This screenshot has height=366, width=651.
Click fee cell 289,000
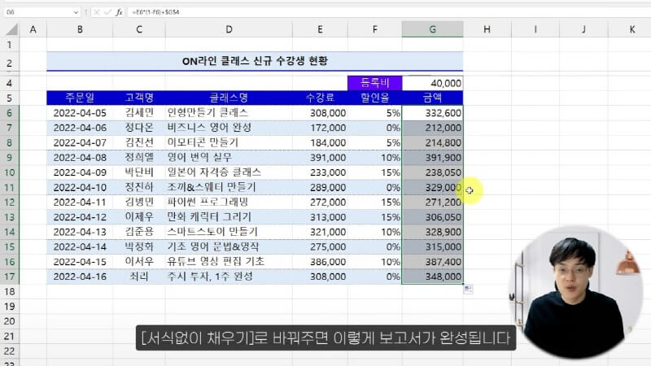tap(320, 188)
